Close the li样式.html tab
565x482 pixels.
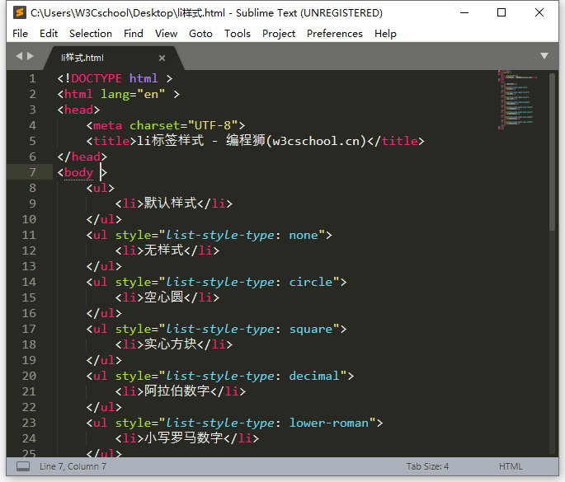162,58
